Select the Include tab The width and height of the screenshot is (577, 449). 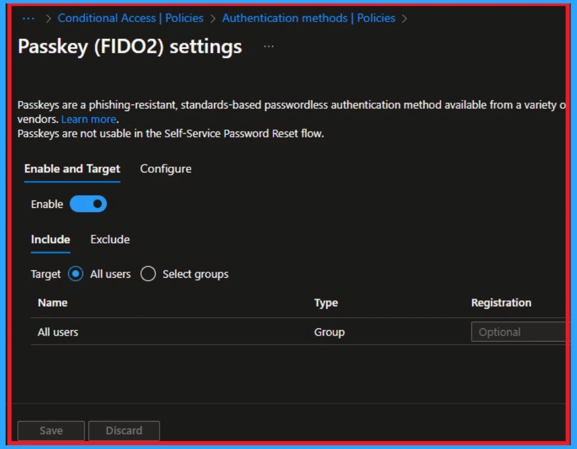pyautogui.click(x=50, y=239)
